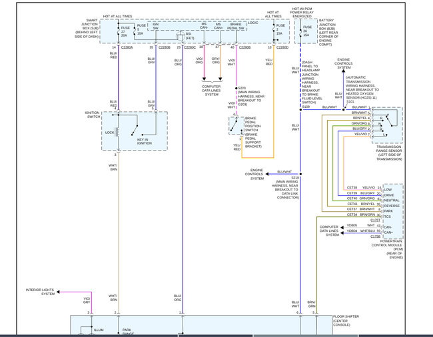Click the CET40 circuit label
Image resolution: width=433 pixels, height=337 pixels.
coord(352,198)
